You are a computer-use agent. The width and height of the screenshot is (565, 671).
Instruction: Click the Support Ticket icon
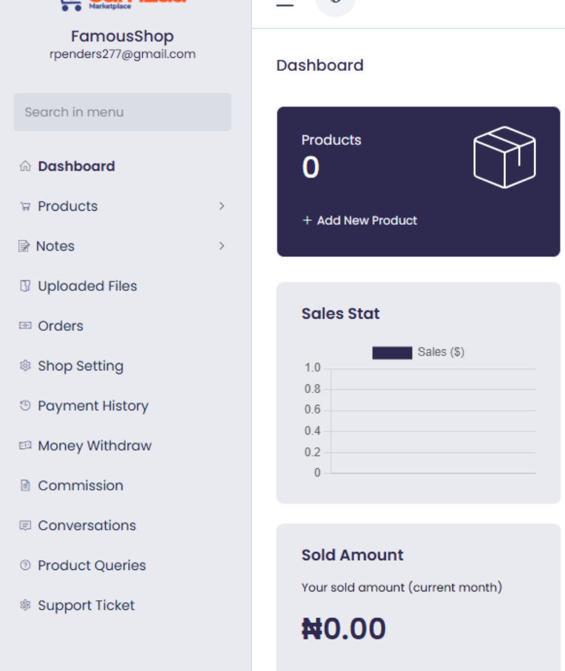coord(25,606)
